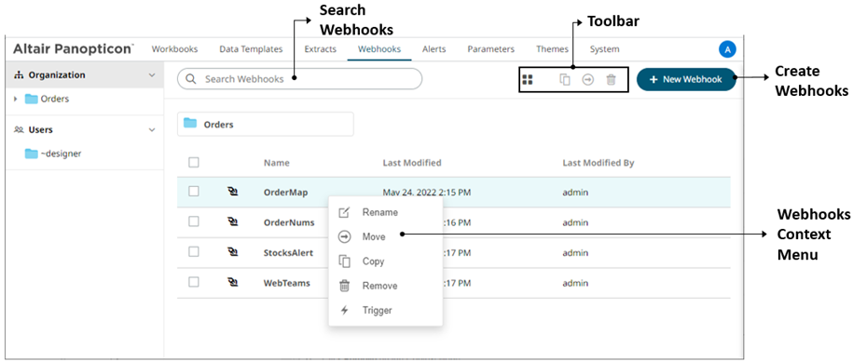Open the user avatar 'A' icon
Viewport: 853px width, 362px height.
727,49
